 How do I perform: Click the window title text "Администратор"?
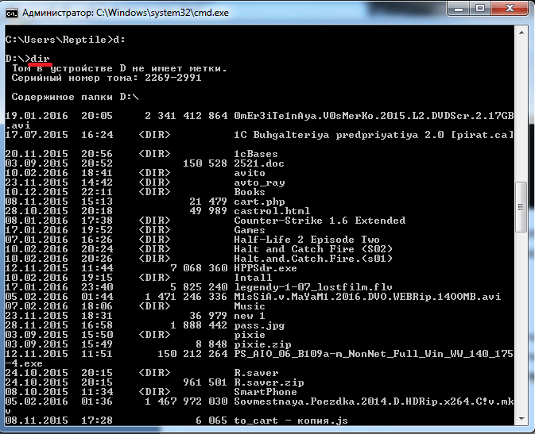(x=58, y=13)
